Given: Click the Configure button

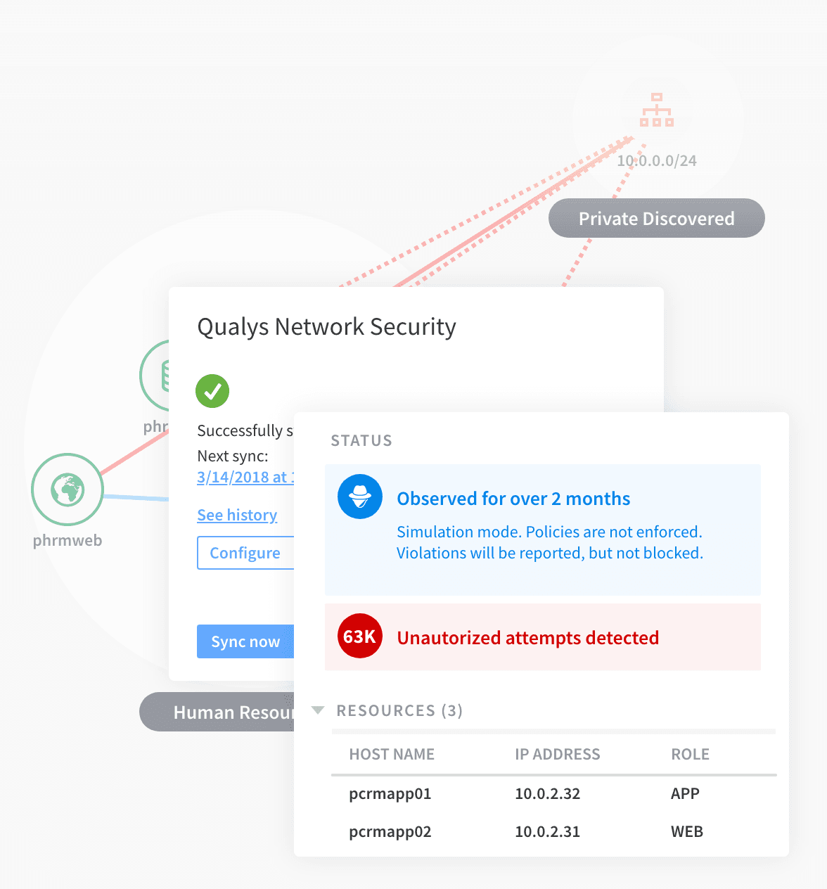Looking at the screenshot, I should (x=245, y=553).
